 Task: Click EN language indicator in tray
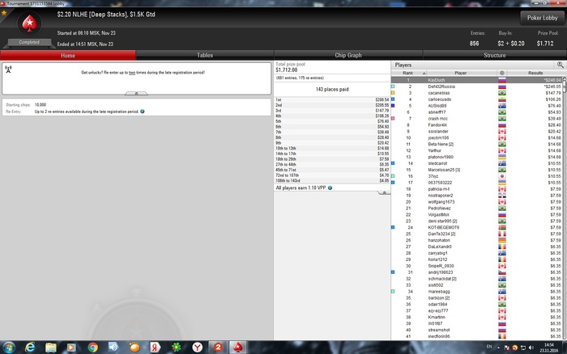(489, 347)
